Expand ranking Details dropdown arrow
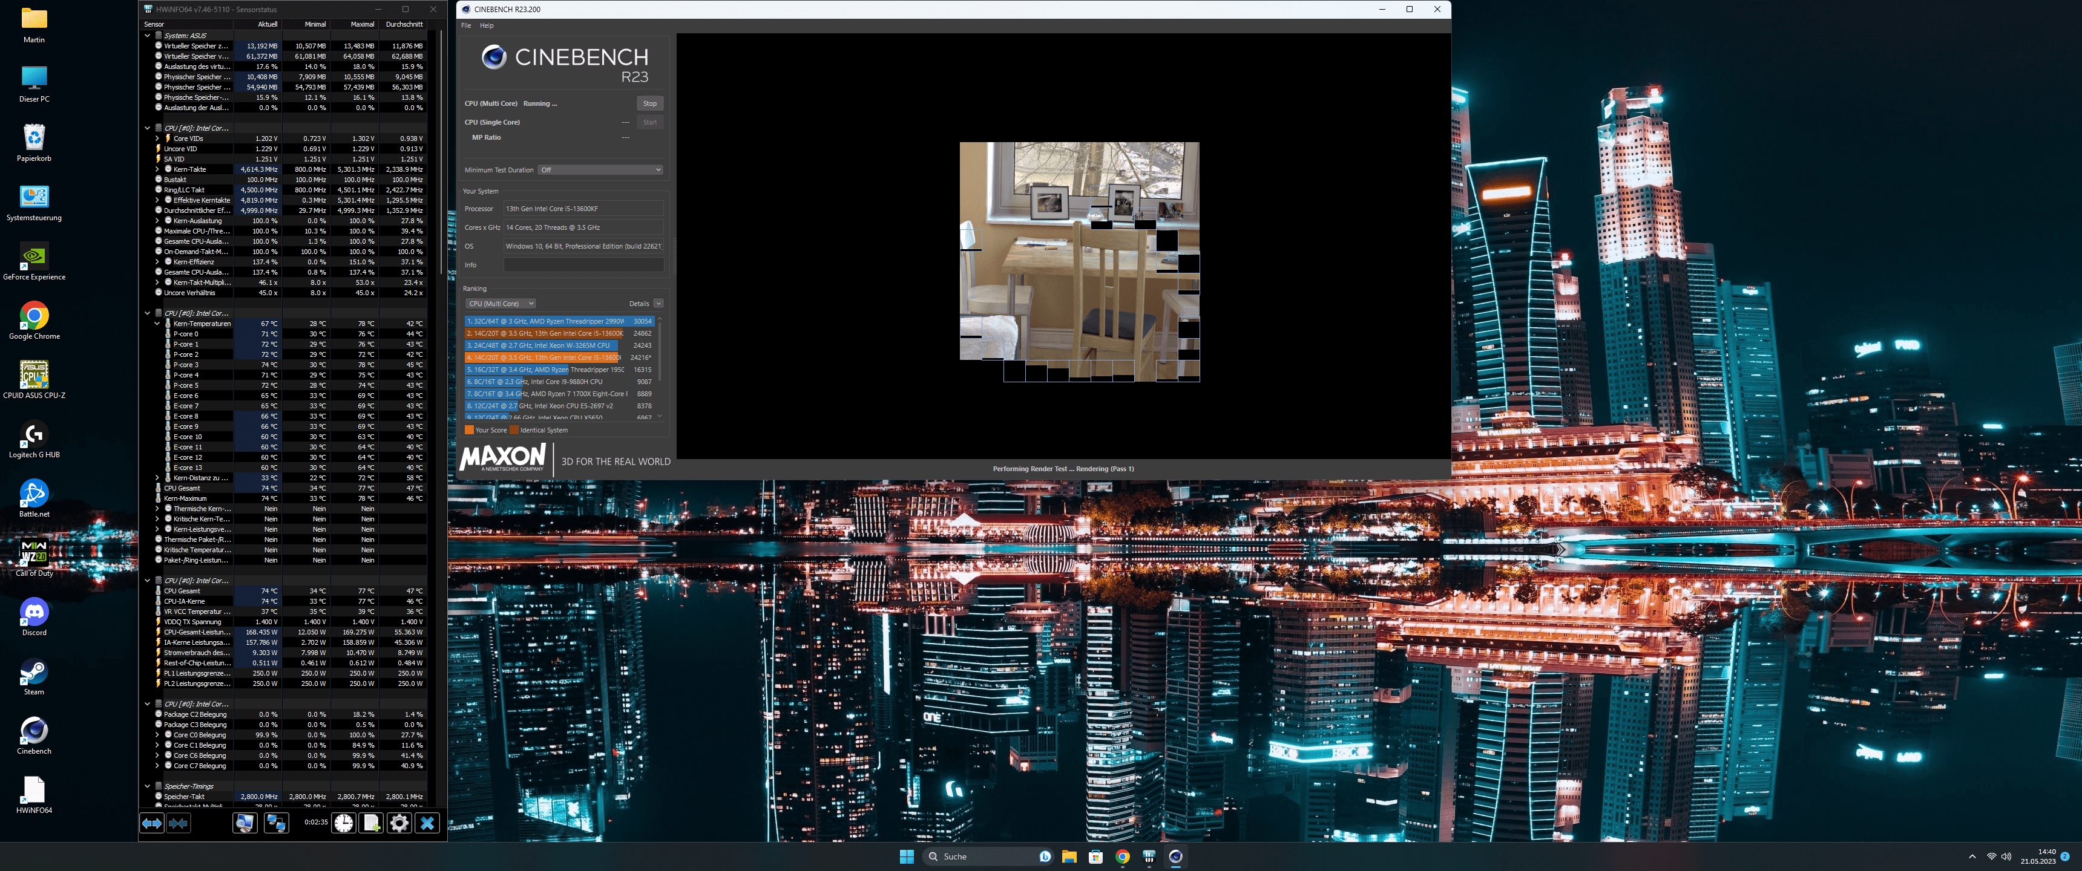This screenshot has width=2082, height=871. [x=658, y=304]
